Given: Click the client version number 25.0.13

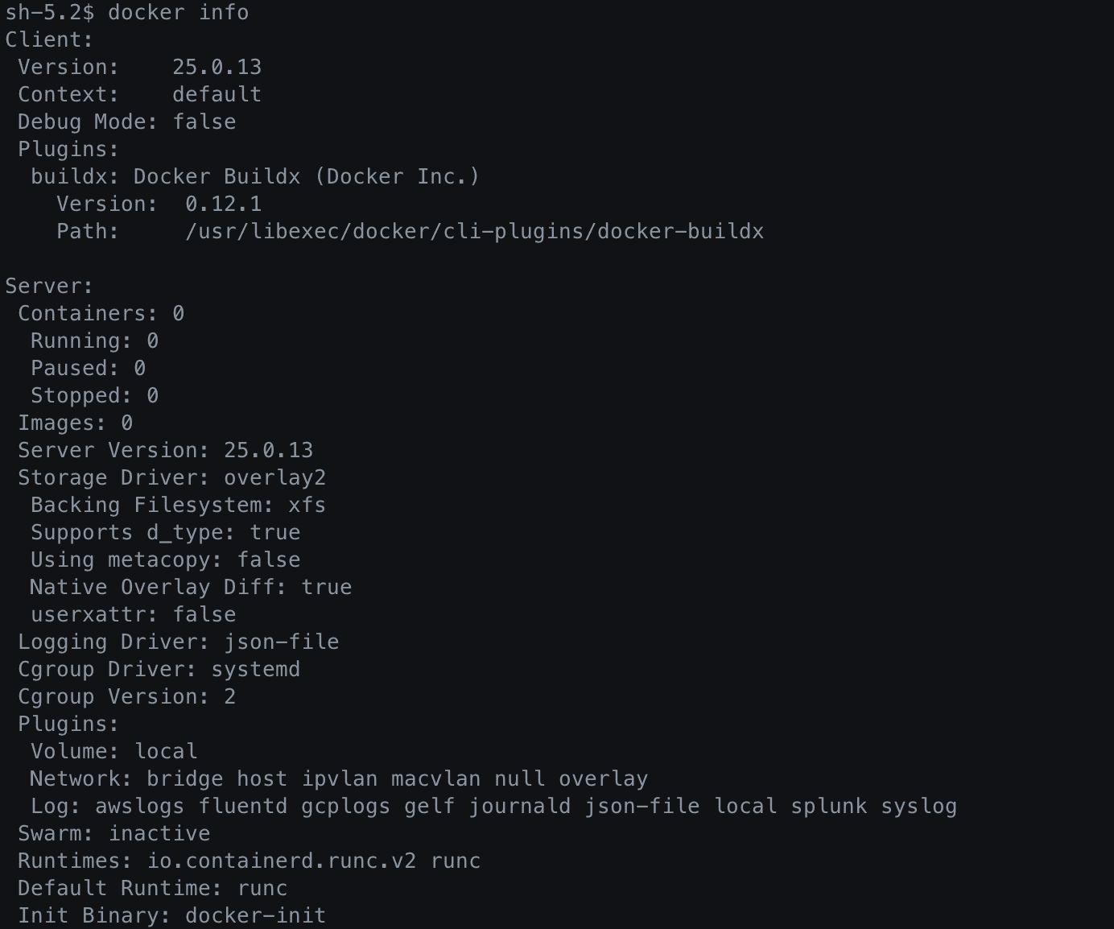Looking at the screenshot, I should click(217, 67).
